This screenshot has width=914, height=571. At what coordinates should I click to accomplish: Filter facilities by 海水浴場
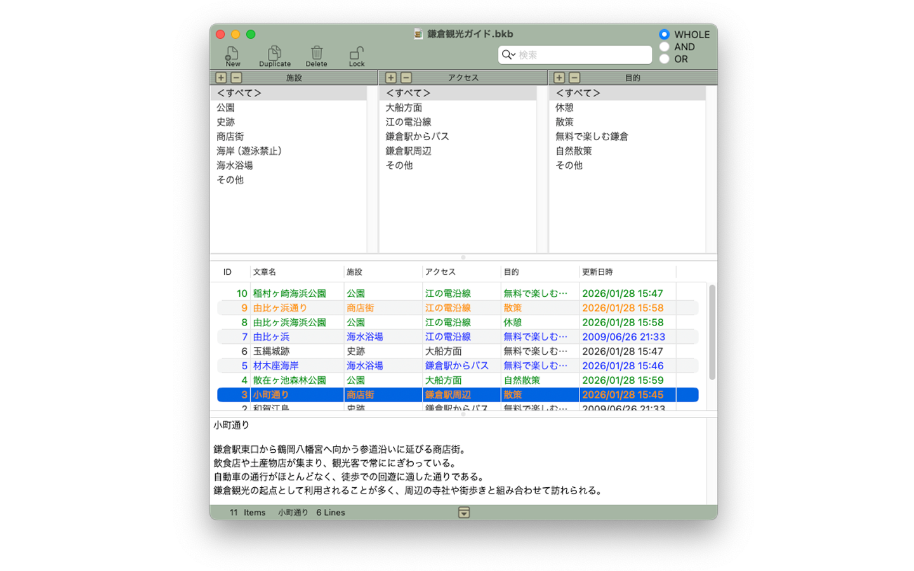click(x=289, y=166)
